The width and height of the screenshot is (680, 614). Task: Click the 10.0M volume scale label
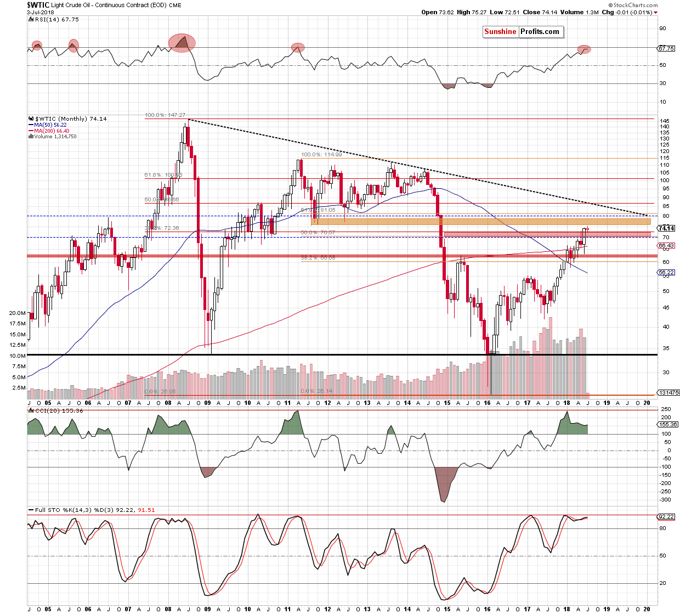pos(18,356)
